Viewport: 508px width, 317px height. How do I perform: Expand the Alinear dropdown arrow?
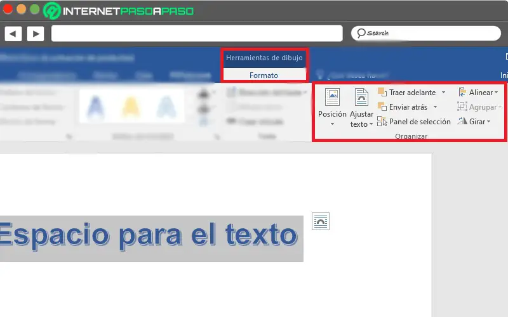pyautogui.click(x=496, y=93)
